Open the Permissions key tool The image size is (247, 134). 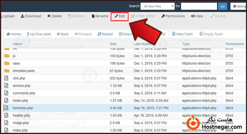[173, 16]
